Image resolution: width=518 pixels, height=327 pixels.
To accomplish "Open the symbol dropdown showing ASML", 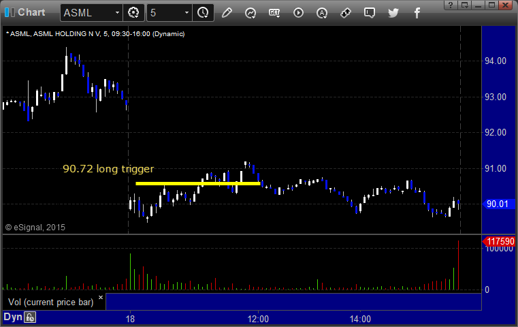I will (91, 13).
